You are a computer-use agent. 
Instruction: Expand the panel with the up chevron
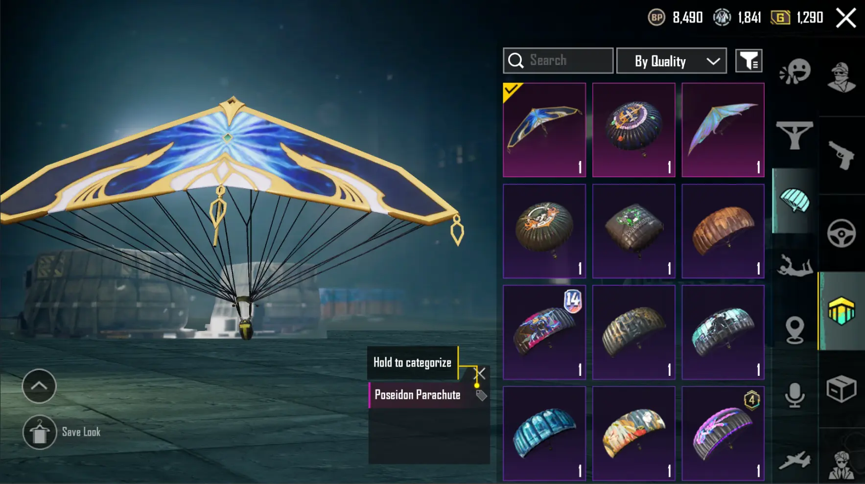(39, 386)
